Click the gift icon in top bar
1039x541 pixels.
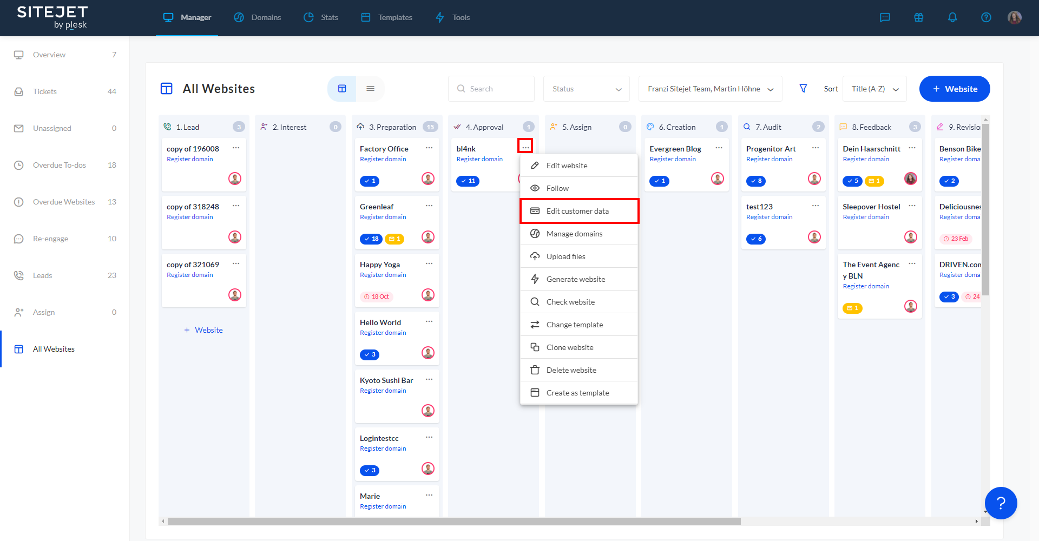tap(918, 17)
